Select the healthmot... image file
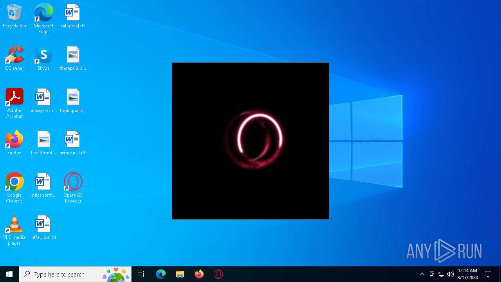Screen dimensions: 501x282 (x=43, y=143)
